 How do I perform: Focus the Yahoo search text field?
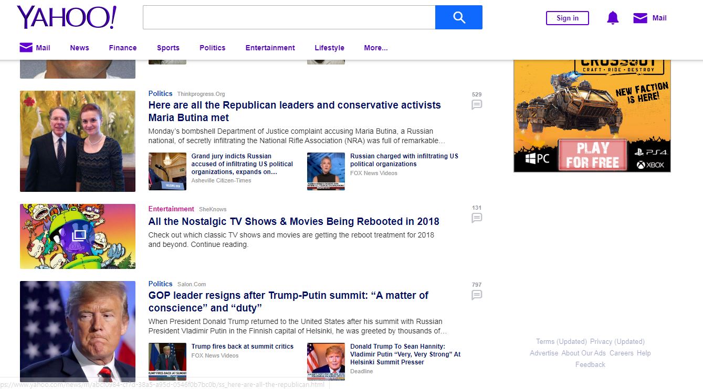point(289,17)
